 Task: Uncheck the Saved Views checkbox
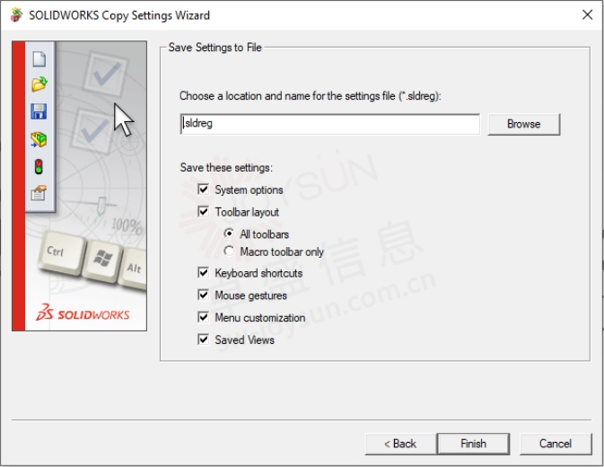pyautogui.click(x=203, y=339)
